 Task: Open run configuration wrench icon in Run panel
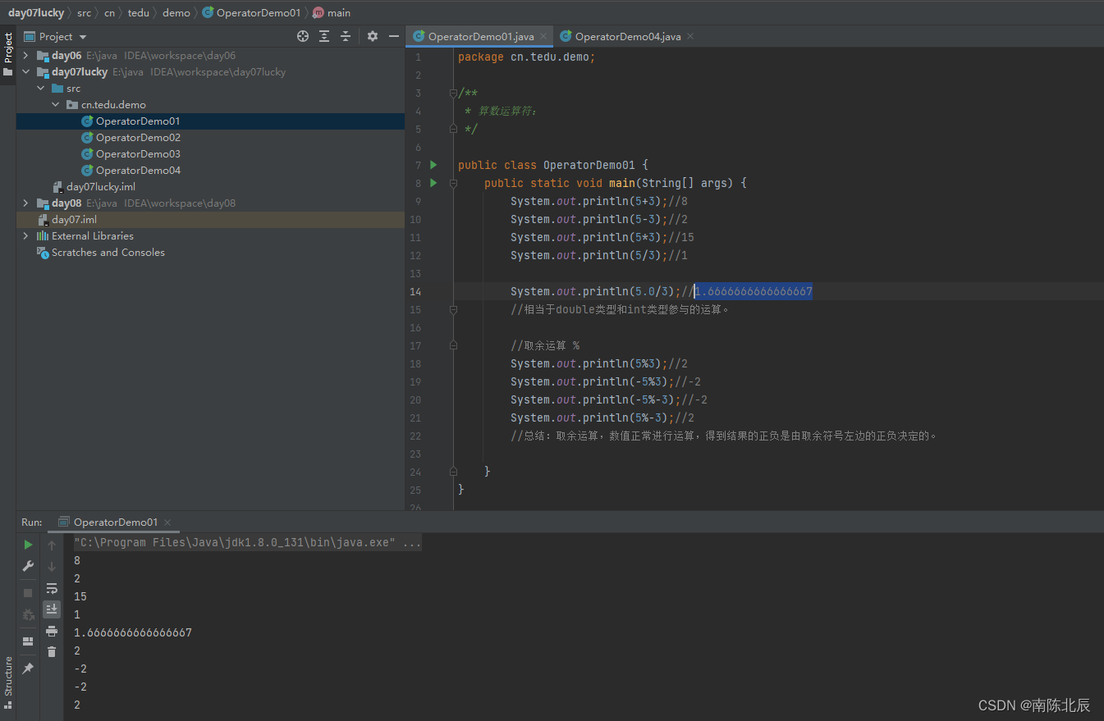point(28,566)
